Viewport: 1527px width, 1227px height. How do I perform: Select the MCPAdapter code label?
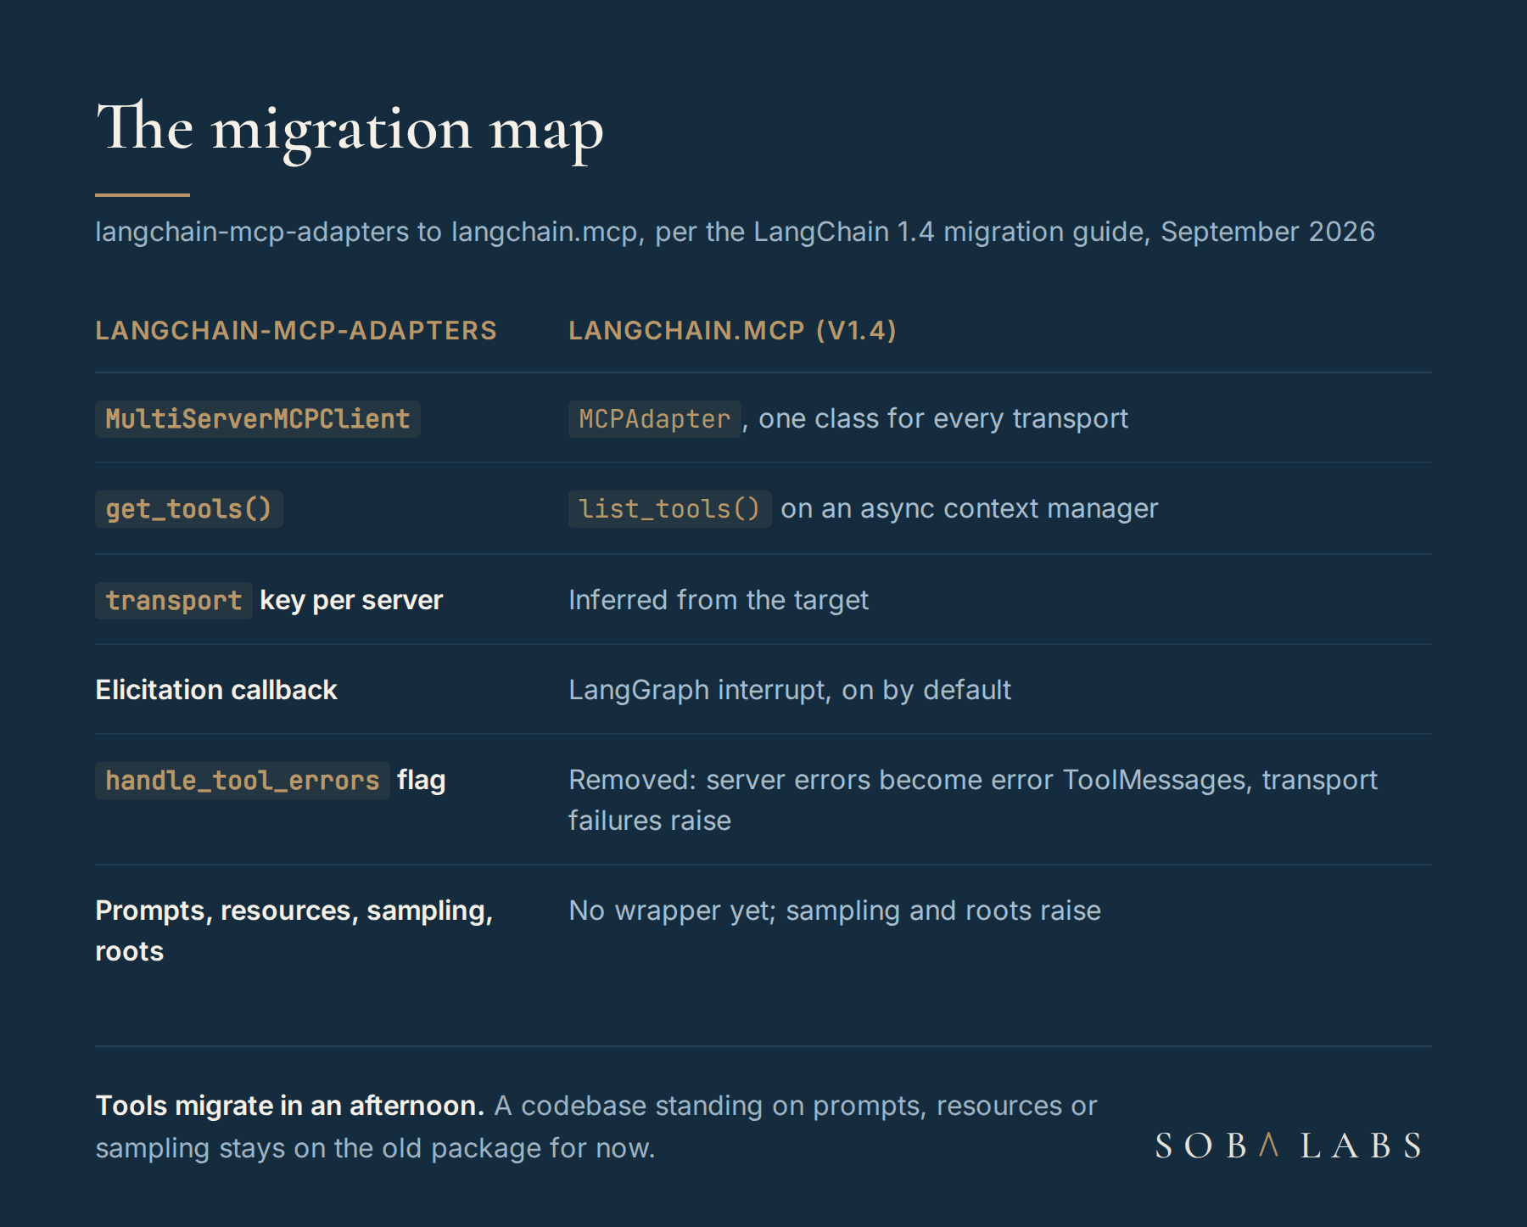[x=655, y=419]
